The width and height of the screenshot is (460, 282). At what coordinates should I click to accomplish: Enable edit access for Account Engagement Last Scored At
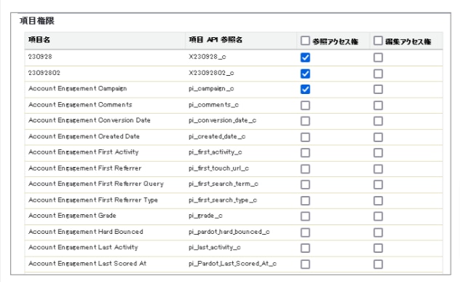(378, 264)
